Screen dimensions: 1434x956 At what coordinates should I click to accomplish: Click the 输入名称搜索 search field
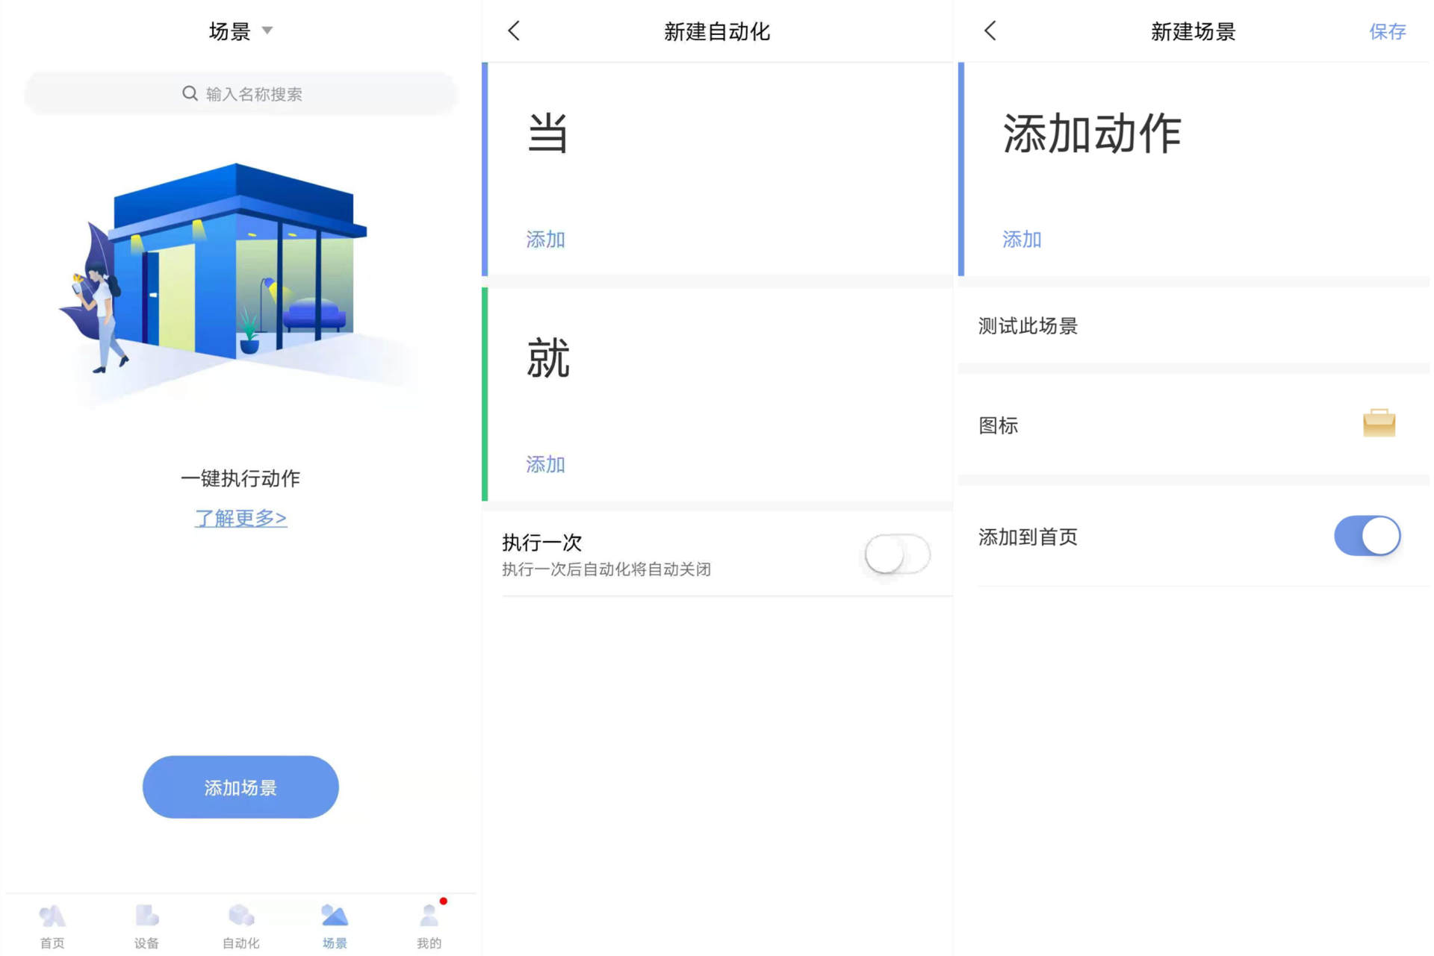(x=254, y=93)
